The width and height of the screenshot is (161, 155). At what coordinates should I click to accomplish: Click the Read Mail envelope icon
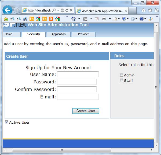pyautogui.click(x=97, y=19)
